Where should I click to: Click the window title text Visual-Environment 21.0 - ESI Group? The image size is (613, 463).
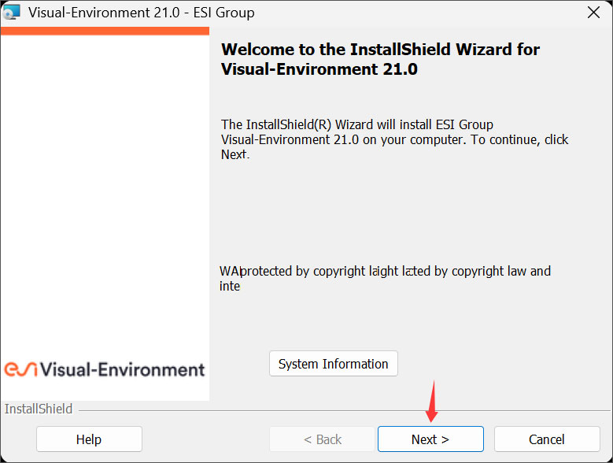click(142, 13)
